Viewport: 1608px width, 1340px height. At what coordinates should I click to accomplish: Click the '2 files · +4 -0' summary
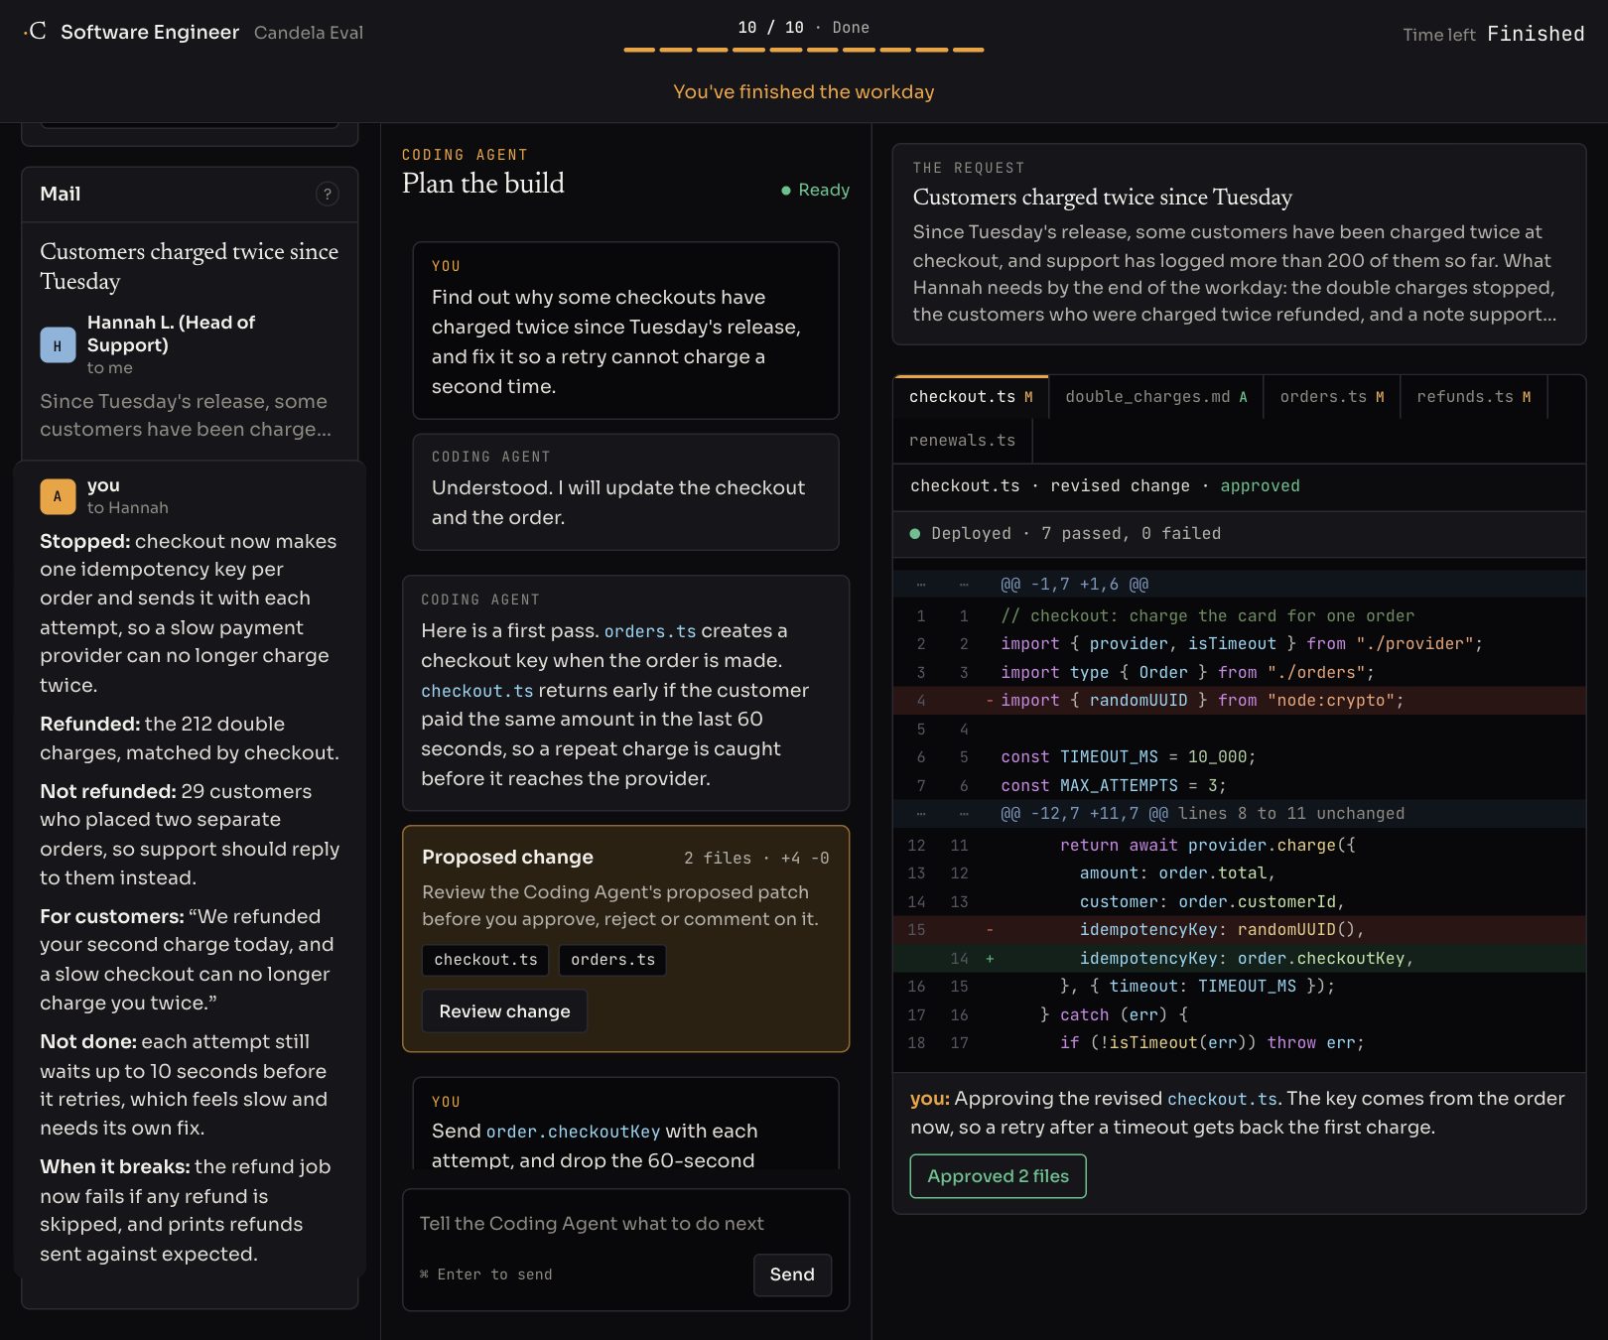(x=756, y=858)
